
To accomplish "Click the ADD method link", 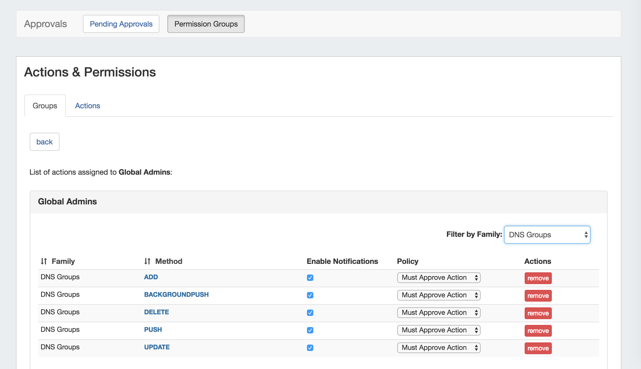I will (x=151, y=277).
